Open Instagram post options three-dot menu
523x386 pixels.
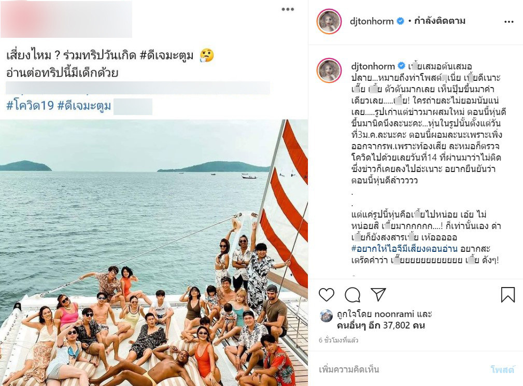click(508, 22)
